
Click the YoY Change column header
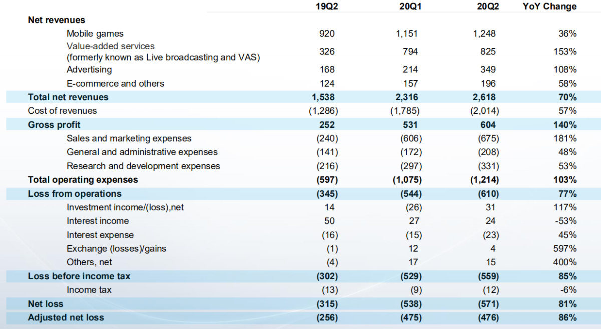coord(550,6)
